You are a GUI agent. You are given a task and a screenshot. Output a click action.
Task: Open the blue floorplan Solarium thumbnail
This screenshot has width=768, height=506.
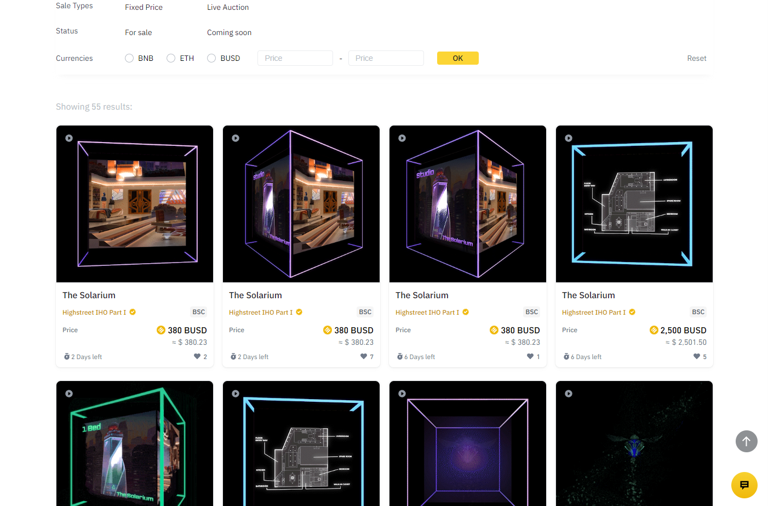(x=634, y=204)
